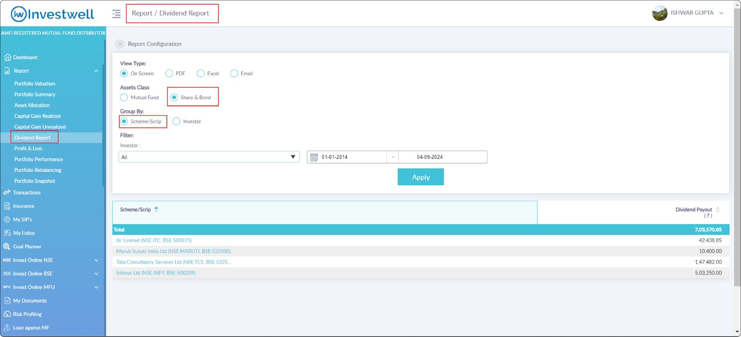Collapse the Report Configuration section
The image size is (741, 337).
120,44
